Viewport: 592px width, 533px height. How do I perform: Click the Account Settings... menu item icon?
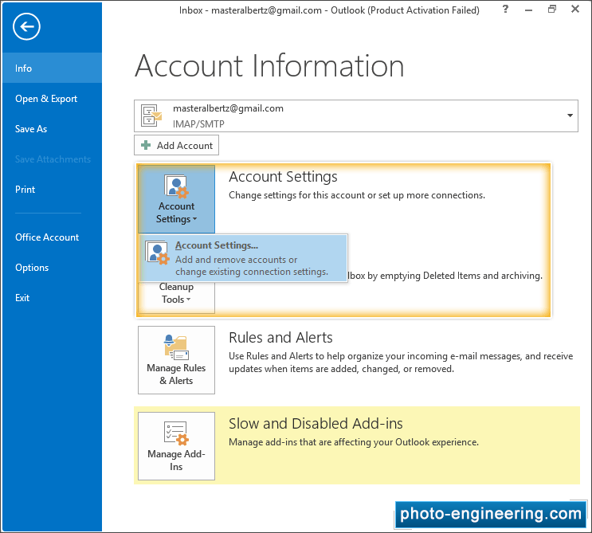(x=157, y=253)
